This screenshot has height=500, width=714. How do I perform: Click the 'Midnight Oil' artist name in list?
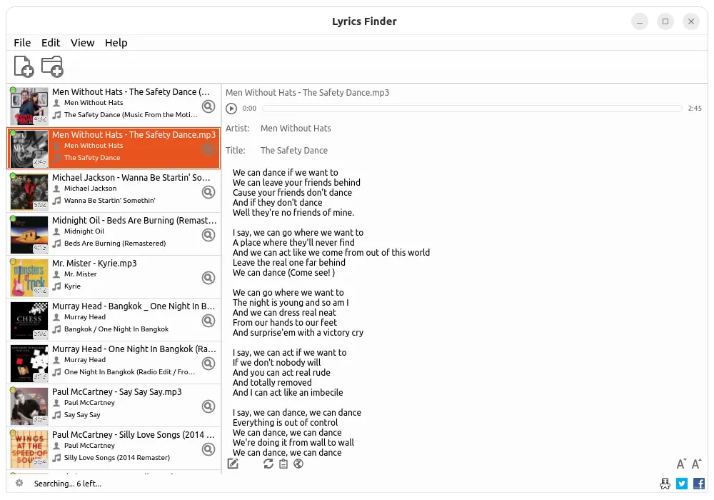(84, 231)
